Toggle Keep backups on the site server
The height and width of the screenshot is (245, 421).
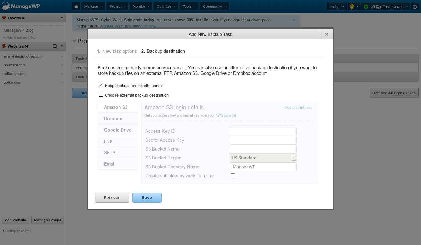[101, 85]
